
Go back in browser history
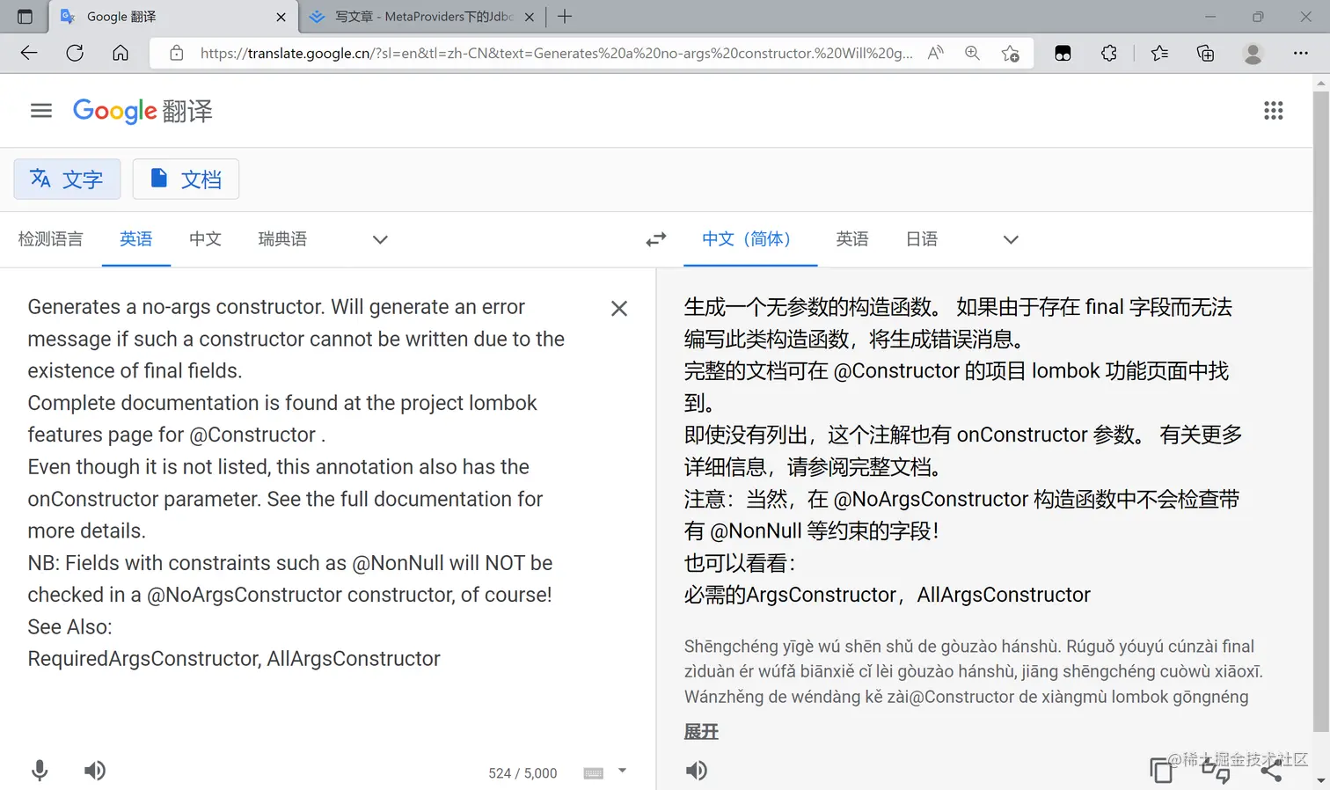click(29, 53)
